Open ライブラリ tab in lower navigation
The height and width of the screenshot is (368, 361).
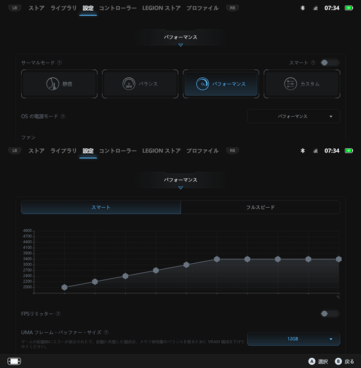tap(64, 151)
